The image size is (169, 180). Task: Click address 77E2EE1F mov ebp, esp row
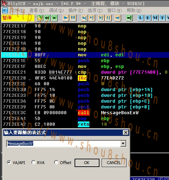click(x=85, y=67)
